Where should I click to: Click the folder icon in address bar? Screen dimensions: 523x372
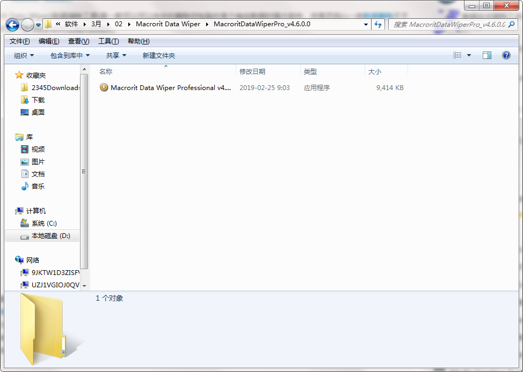pyautogui.click(x=48, y=24)
